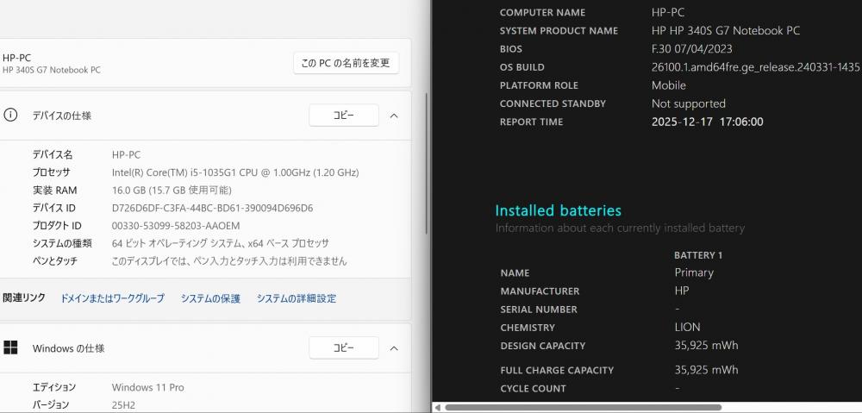The image size is (862, 413).
Task: Copy Windows specifications with コピー button
Action: [344, 348]
